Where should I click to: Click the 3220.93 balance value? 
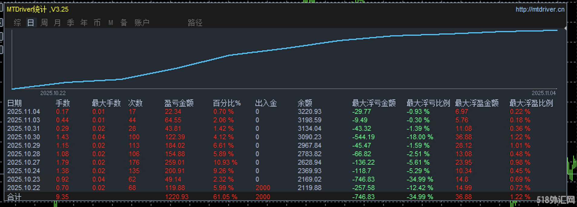pyautogui.click(x=309, y=112)
